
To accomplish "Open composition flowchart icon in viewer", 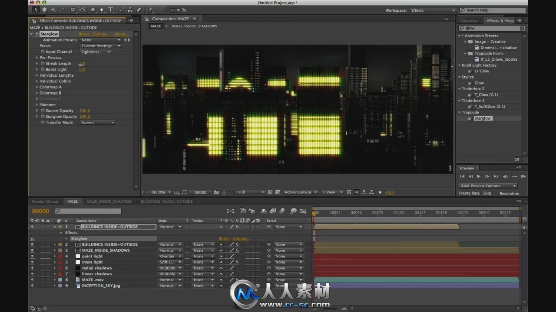I will pyautogui.click(x=372, y=192).
